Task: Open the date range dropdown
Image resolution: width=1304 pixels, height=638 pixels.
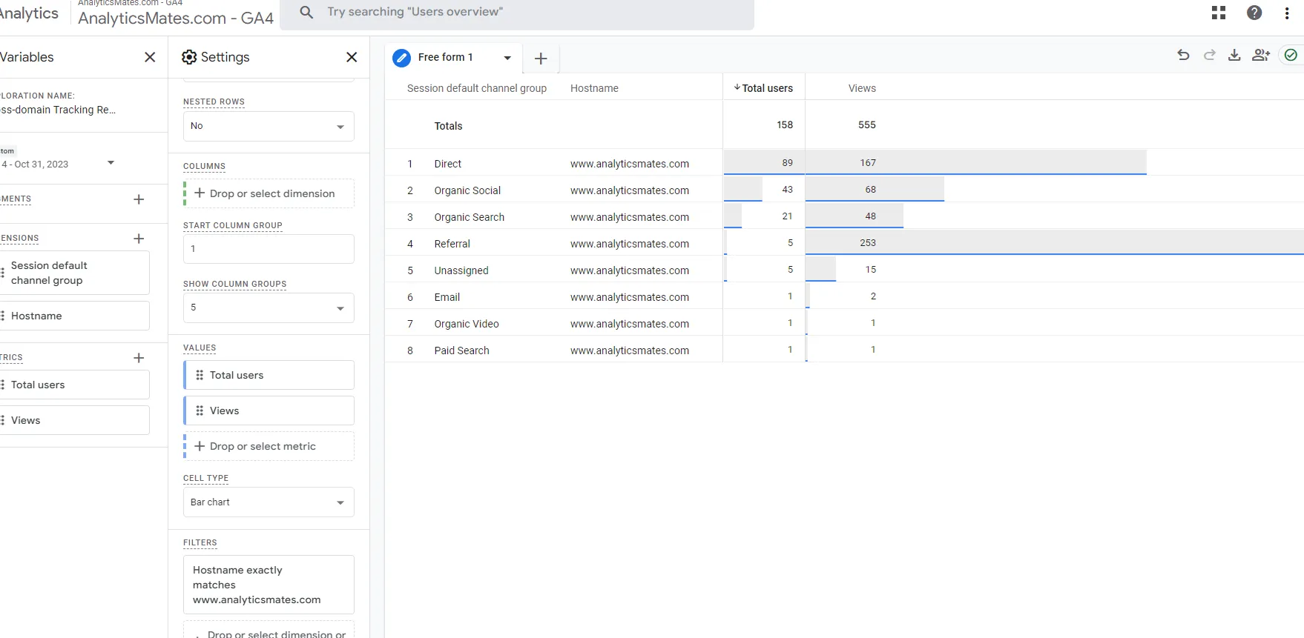Action: (111, 163)
